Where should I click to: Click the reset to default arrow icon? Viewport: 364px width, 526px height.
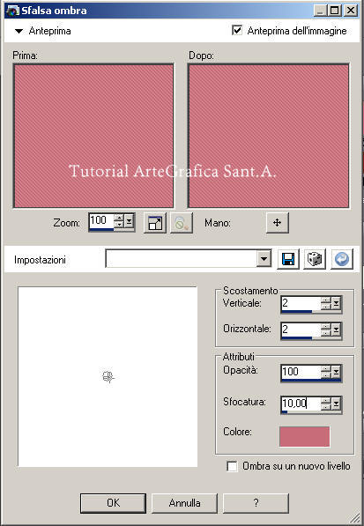pyautogui.click(x=341, y=259)
